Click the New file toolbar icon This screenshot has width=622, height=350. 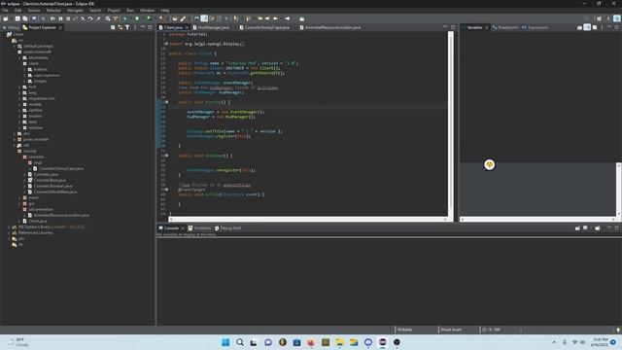6,18
